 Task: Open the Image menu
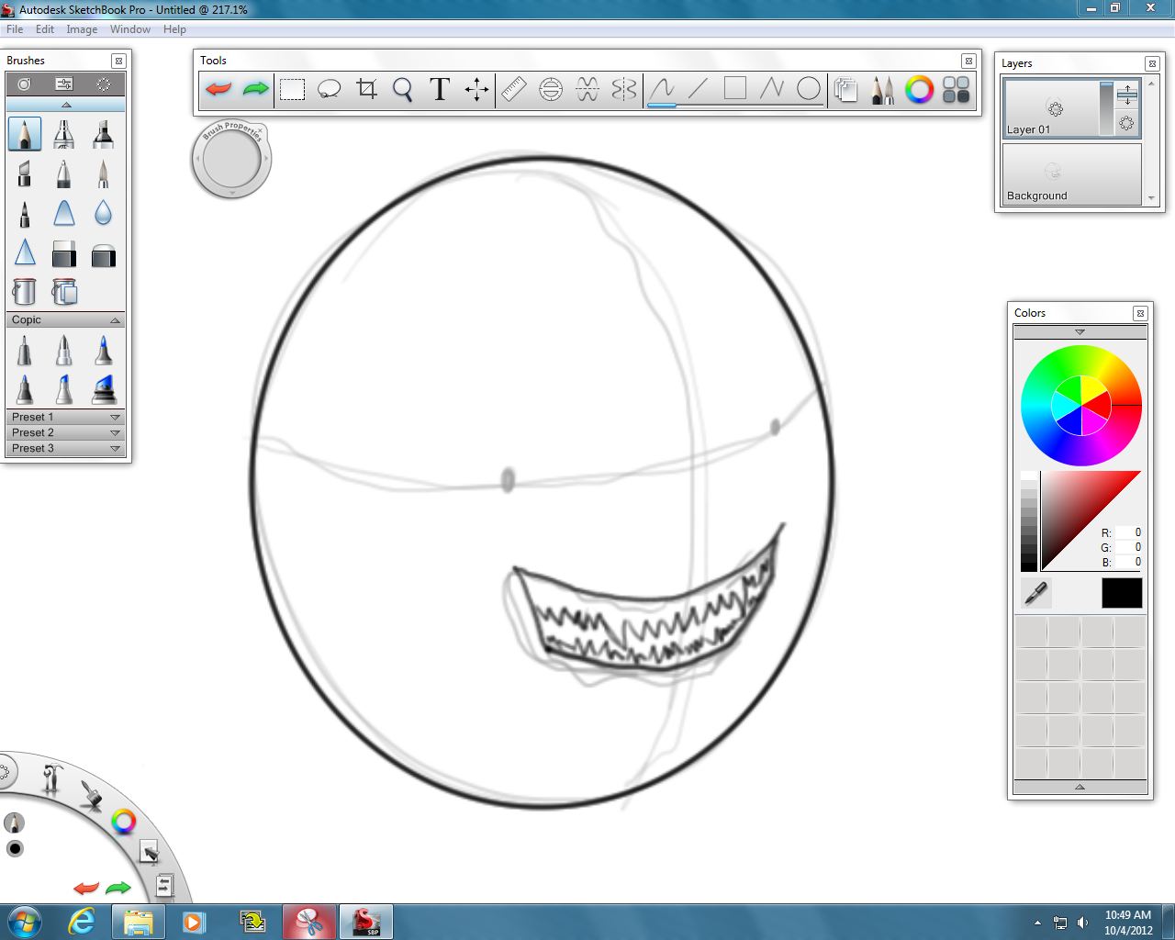[x=82, y=29]
